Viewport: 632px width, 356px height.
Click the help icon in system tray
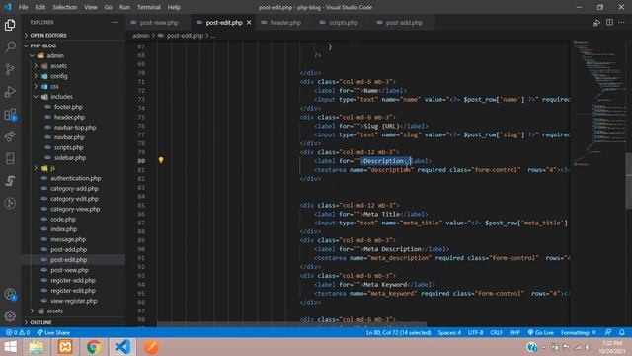tap(531, 347)
